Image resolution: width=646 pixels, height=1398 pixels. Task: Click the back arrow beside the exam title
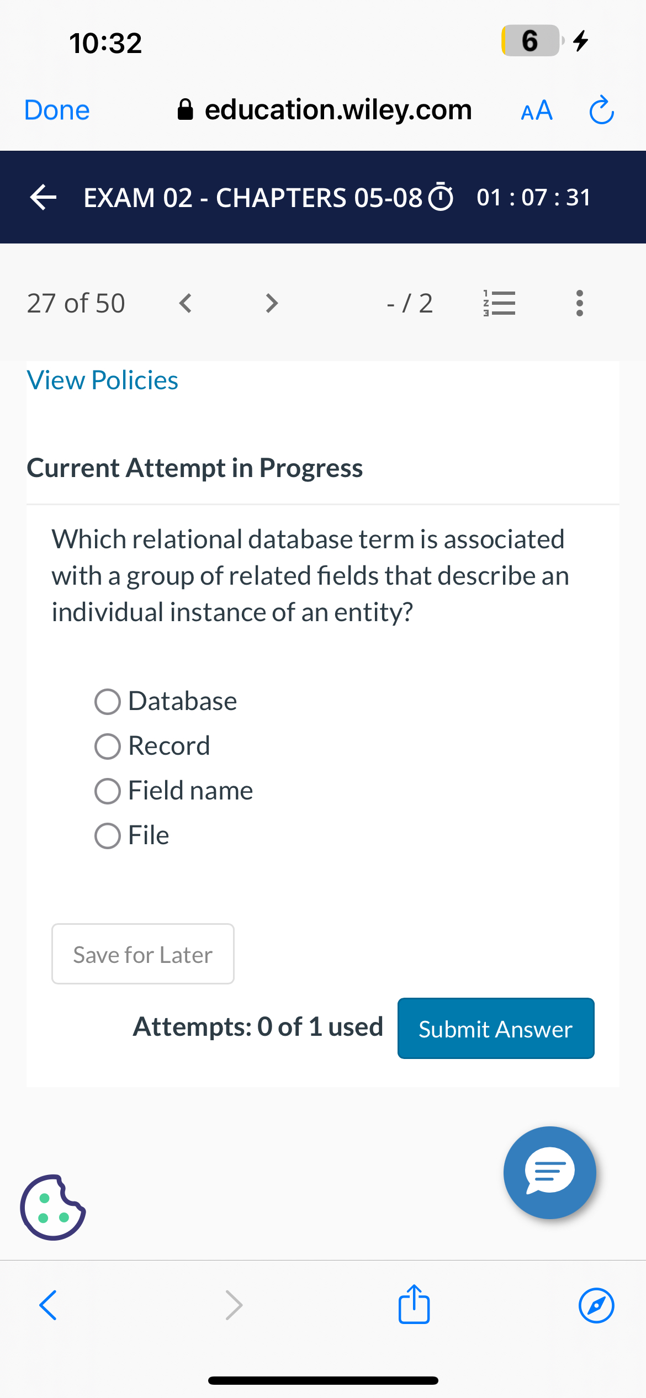43,198
